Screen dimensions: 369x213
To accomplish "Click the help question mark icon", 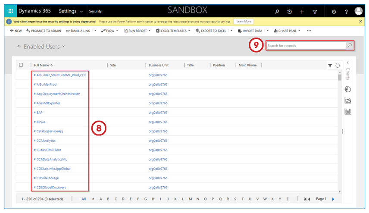I will (x=346, y=12).
